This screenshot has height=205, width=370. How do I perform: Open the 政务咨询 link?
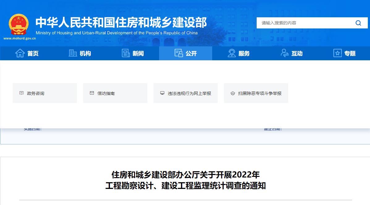[x=45, y=93]
